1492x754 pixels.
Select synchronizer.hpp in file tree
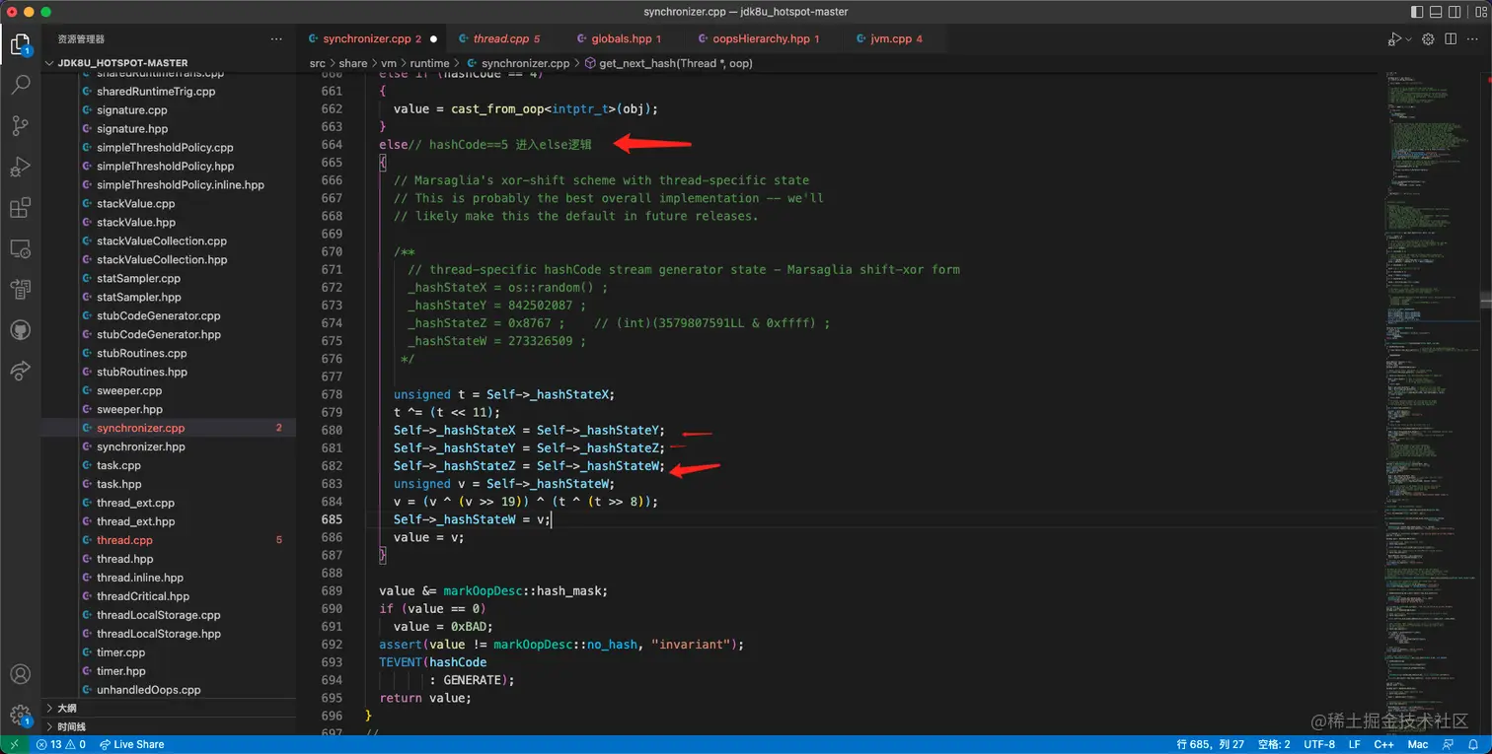(168, 446)
